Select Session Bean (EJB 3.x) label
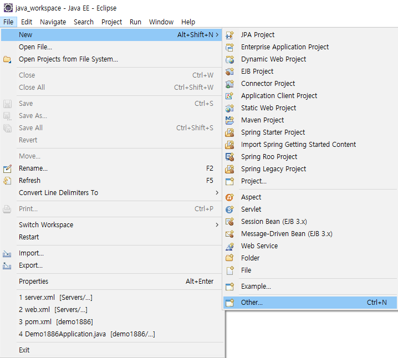This screenshot has height=358, width=398. [x=274, y=222]
